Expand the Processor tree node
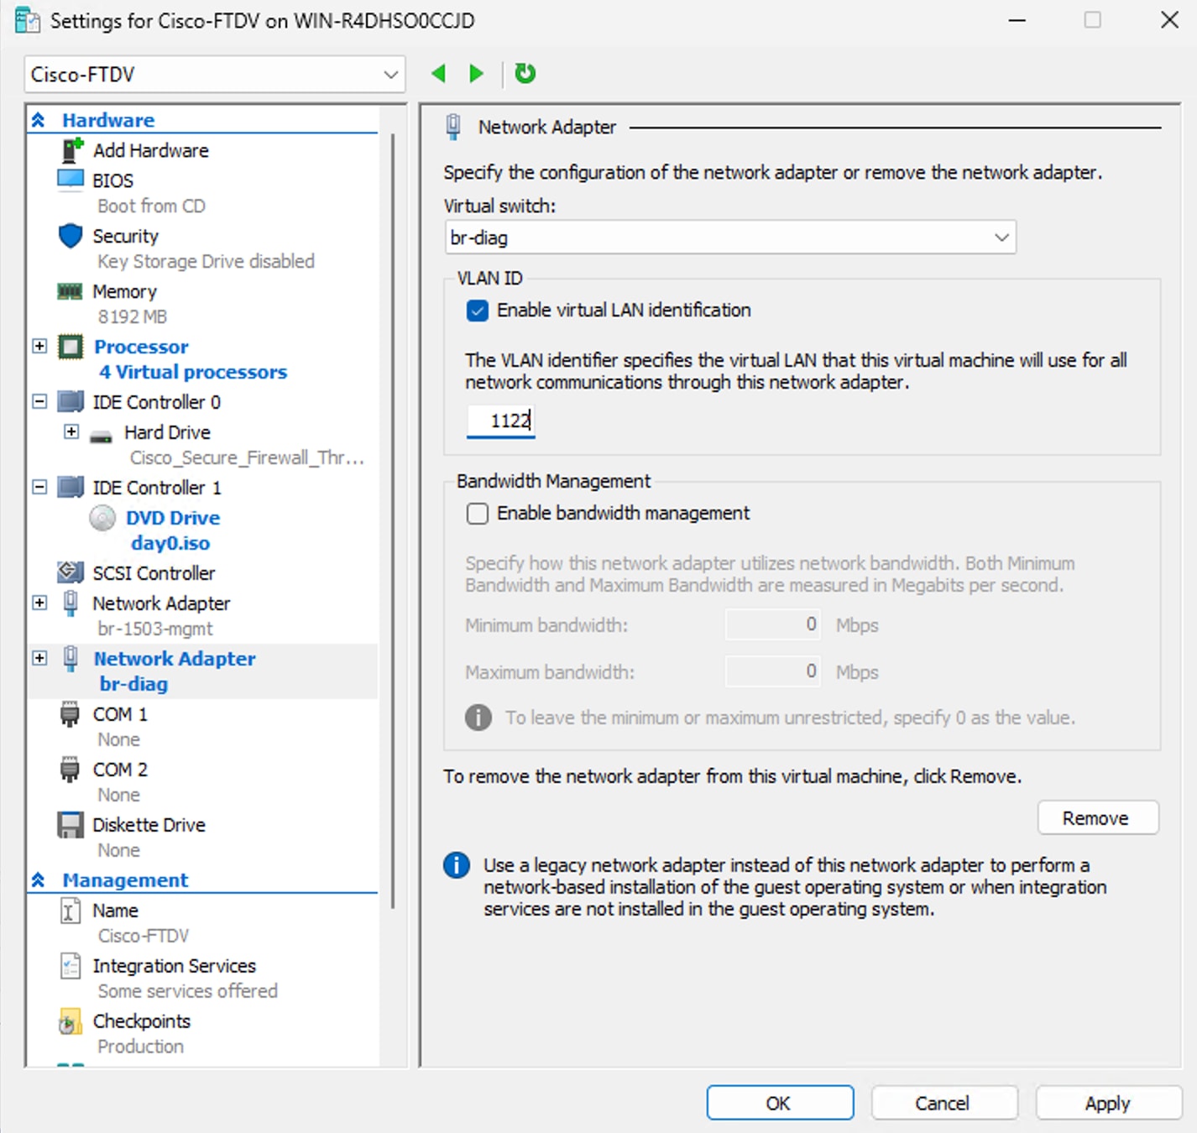This screenshot has width=1197, height=1133. 39,346
